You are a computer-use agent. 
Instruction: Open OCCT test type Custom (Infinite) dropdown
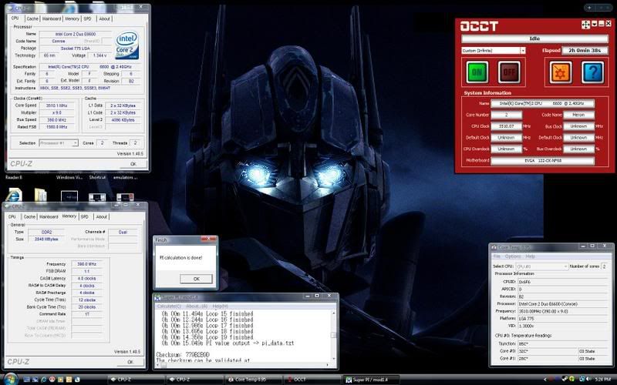[x=494, y=51]
